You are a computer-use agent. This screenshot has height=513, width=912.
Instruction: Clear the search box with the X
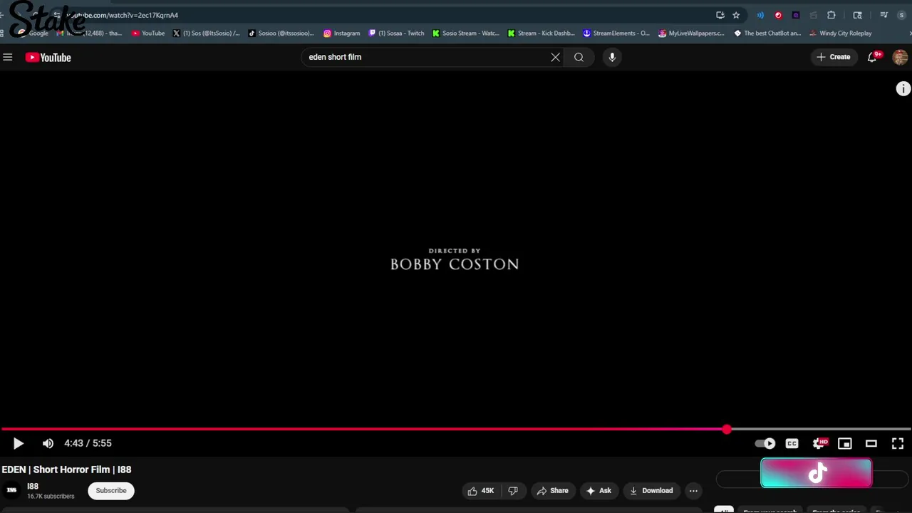(555, 57)
